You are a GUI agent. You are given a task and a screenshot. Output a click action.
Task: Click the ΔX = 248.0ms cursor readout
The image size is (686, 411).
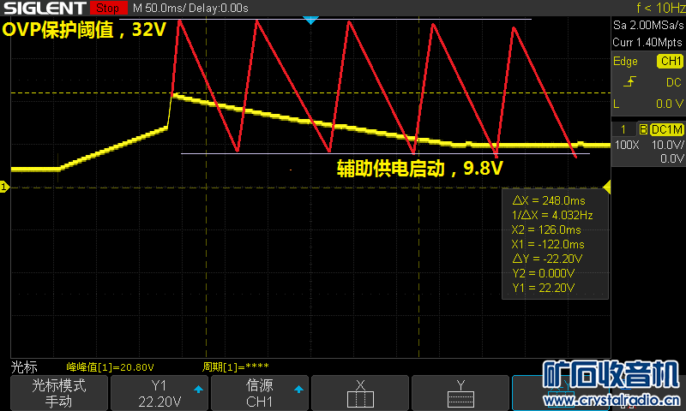(549, 200)
